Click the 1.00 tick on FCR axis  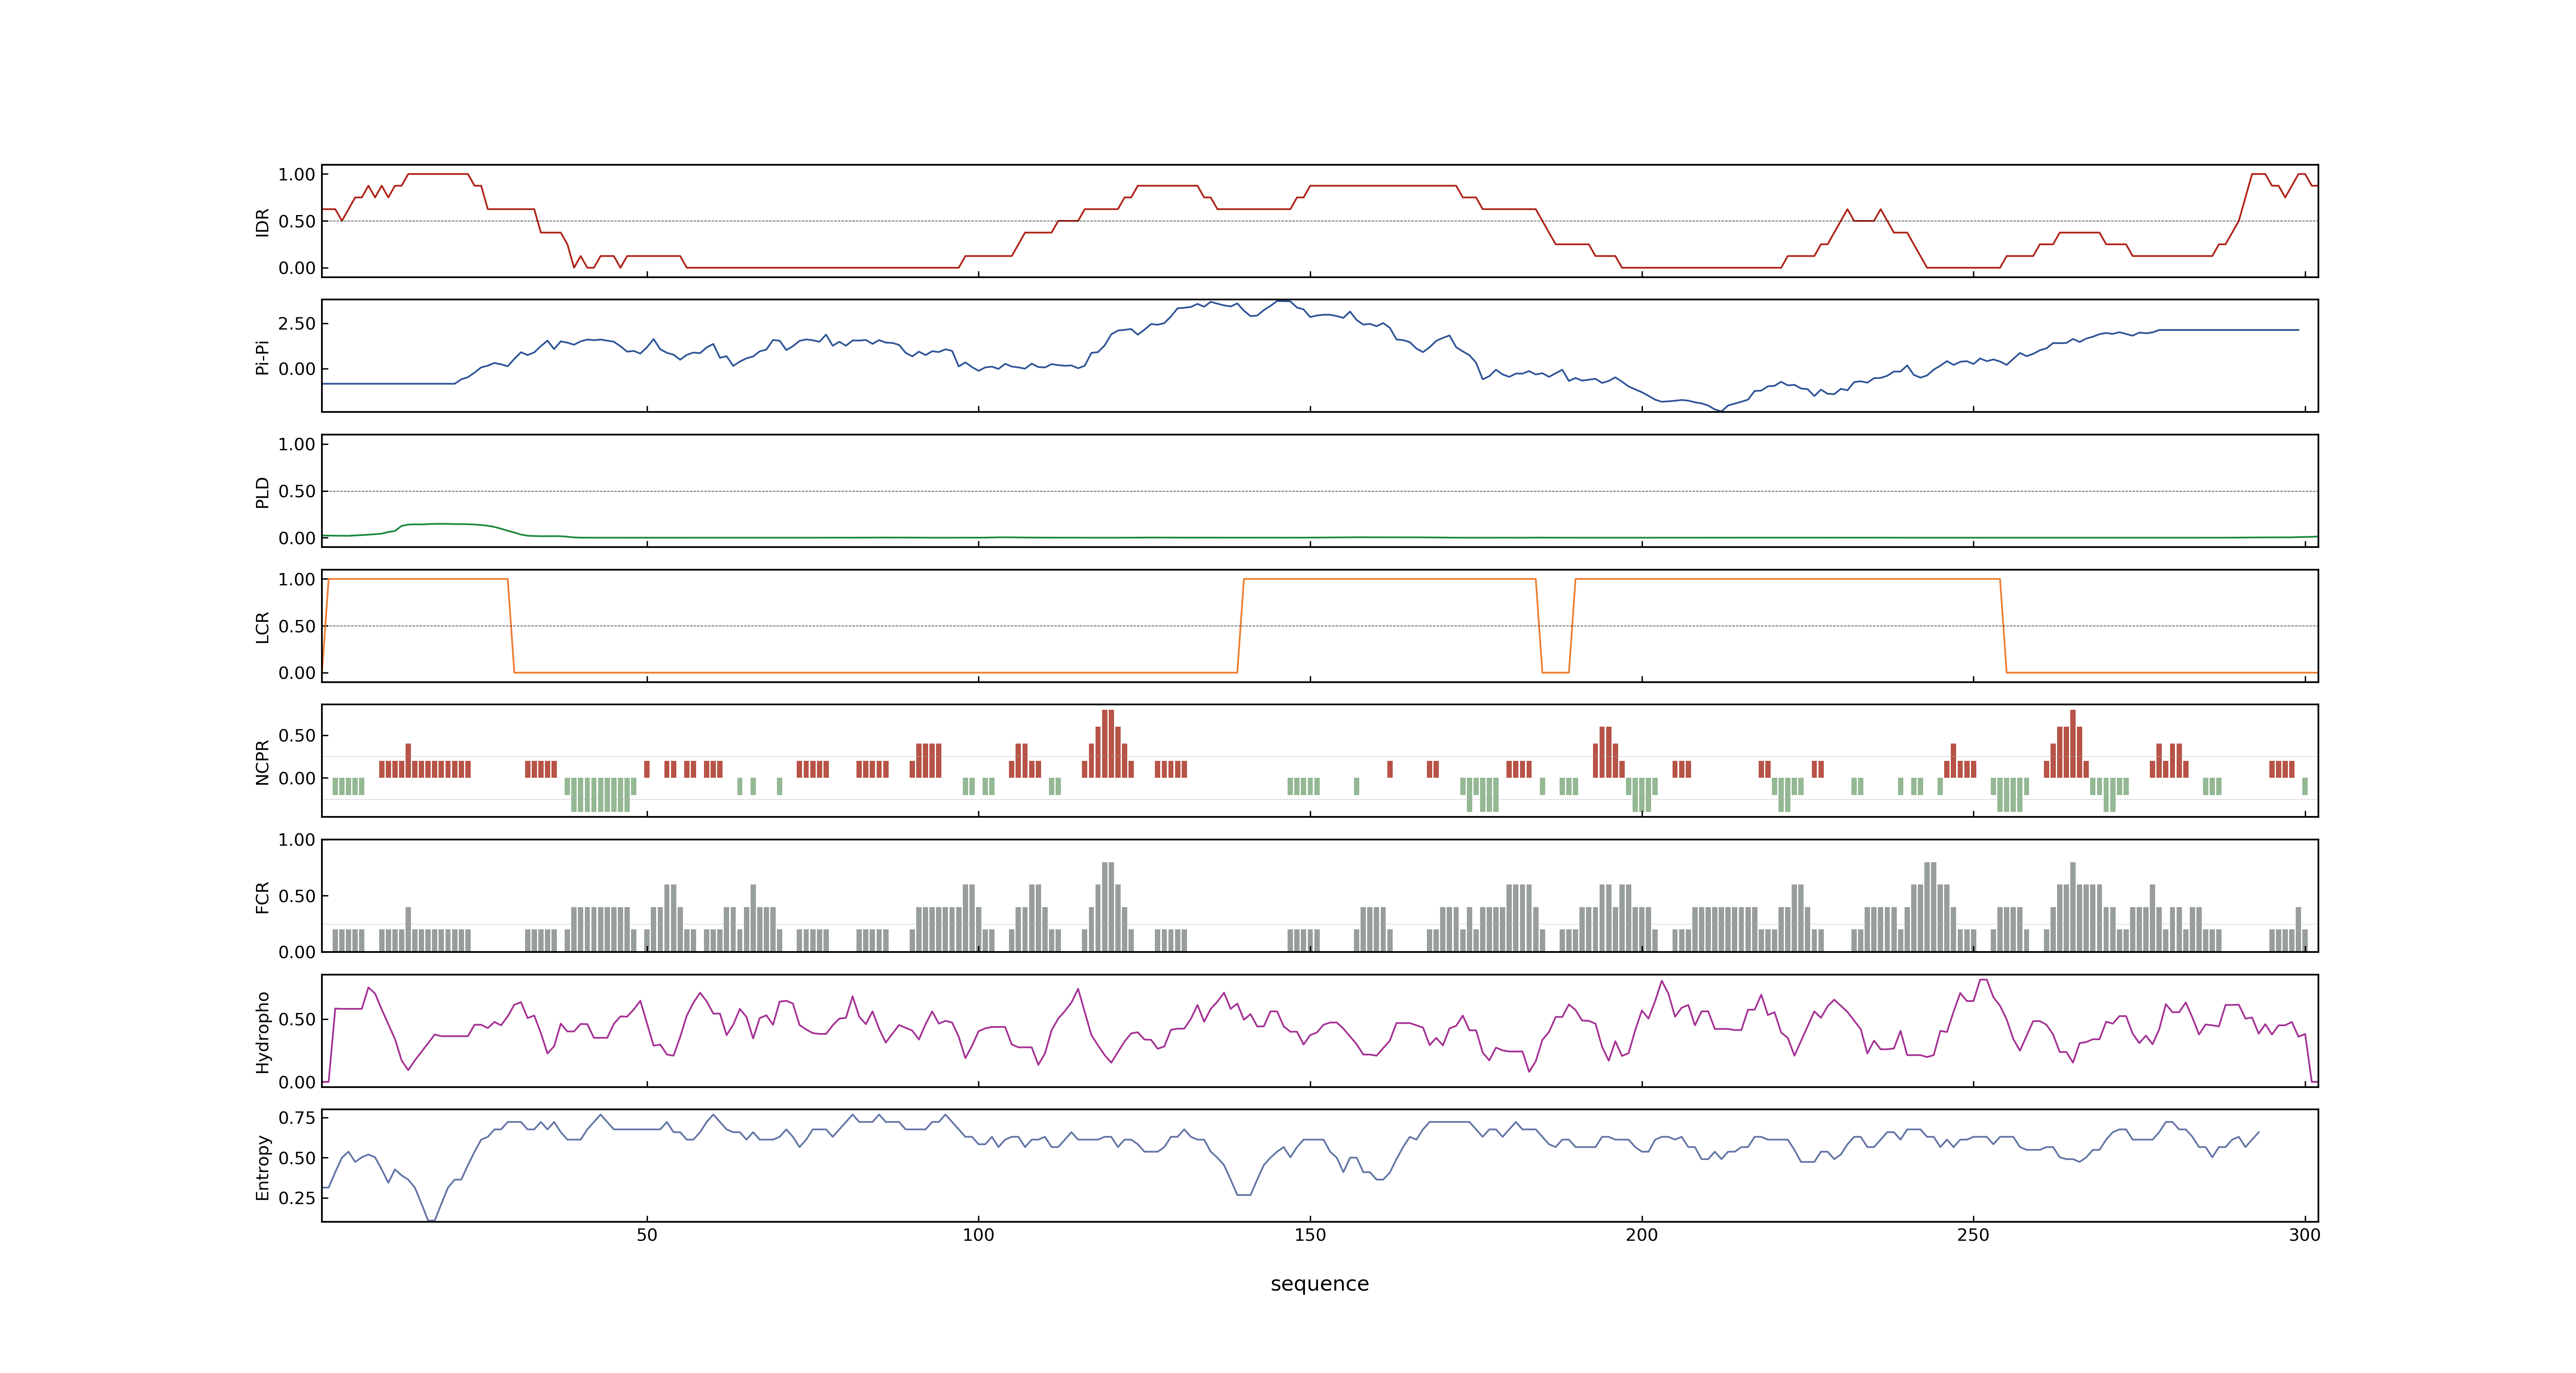(x=297, y=840)
